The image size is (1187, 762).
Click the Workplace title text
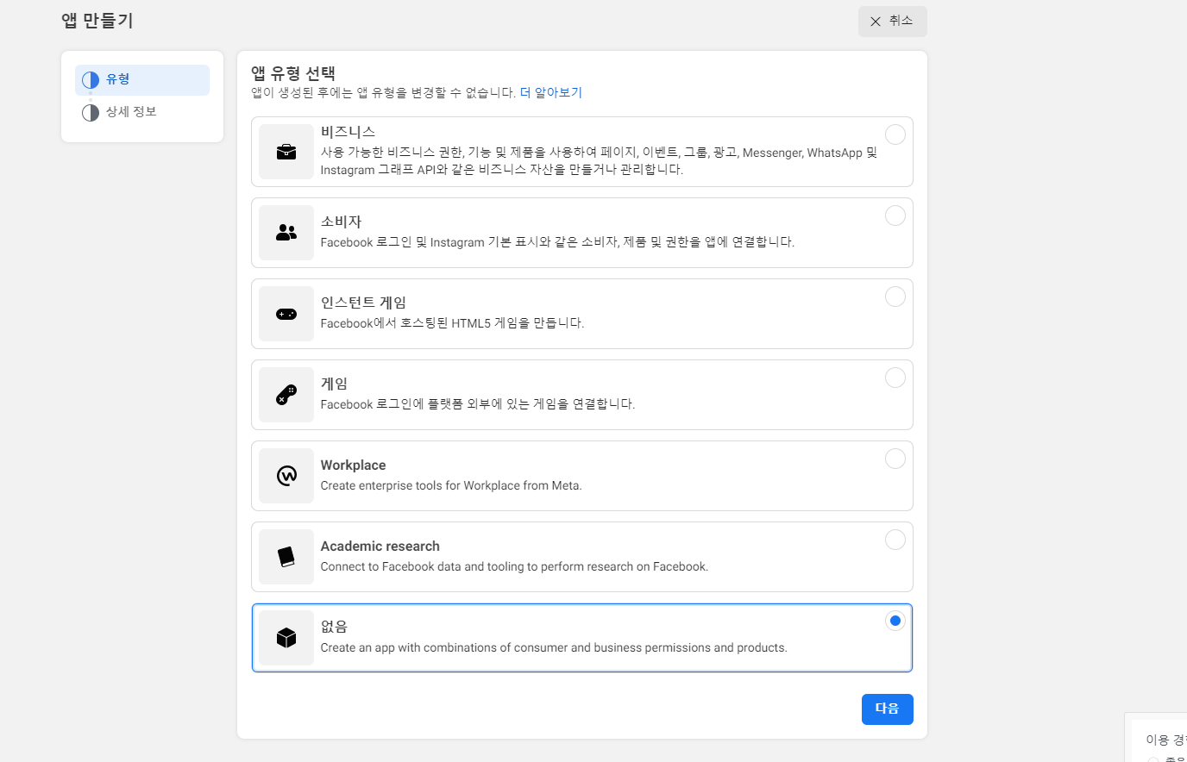click(x=353, y=465)
